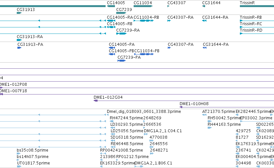This screenshot has height=168, width=274.
Task: Click EST EK176319.5prime label
Action: click(x=252, y=144)
